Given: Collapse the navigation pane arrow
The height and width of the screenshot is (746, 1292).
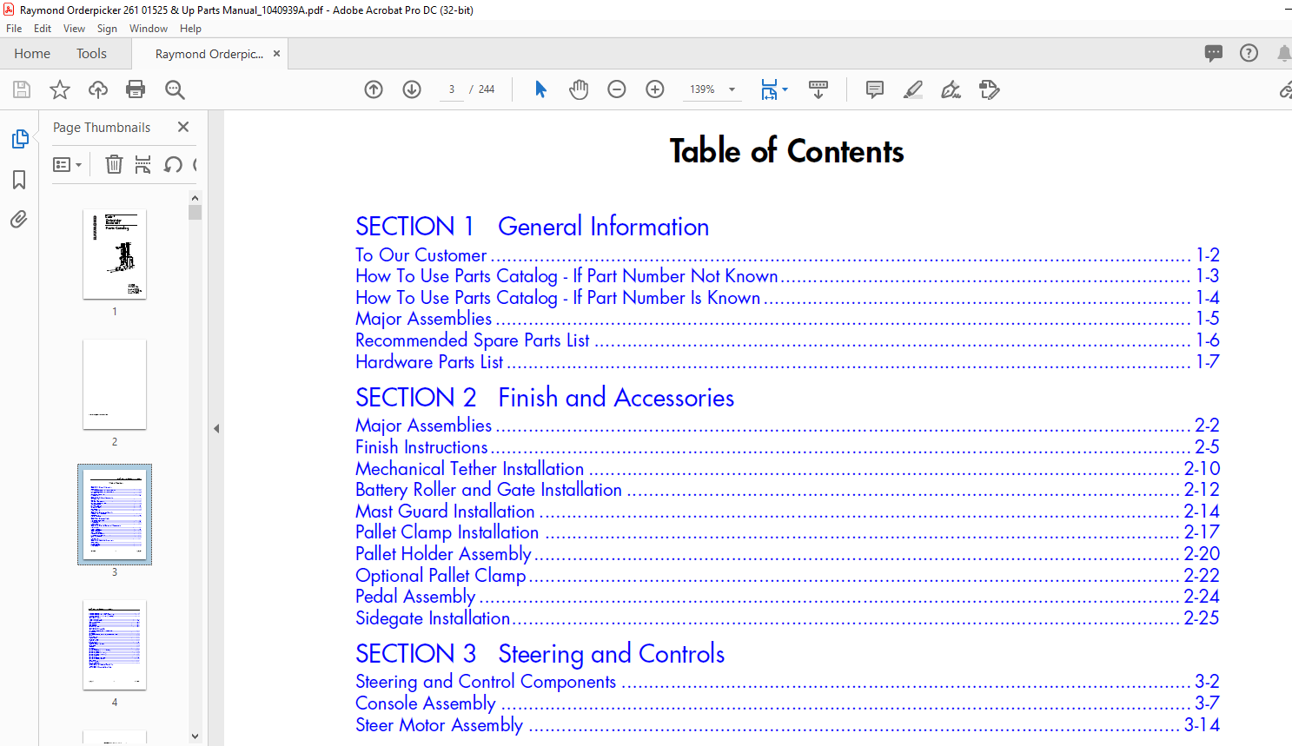Looking at the screenshot, I should pyautogui.click(x=216, y=428).
